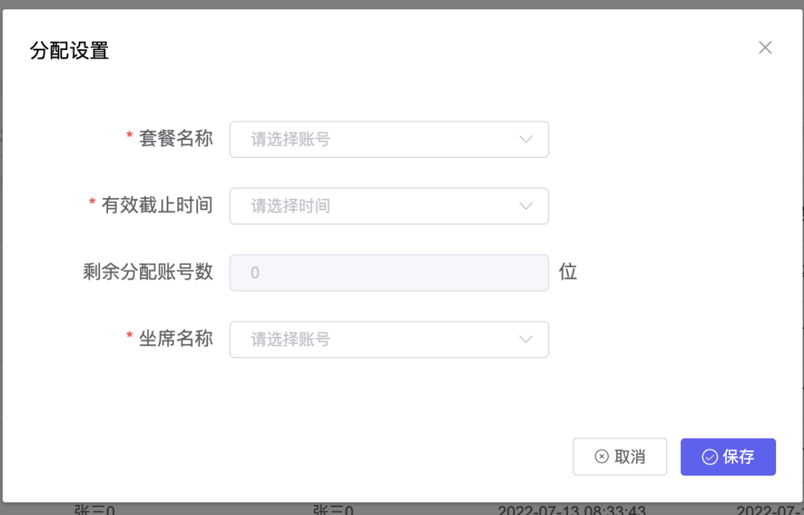
Task: Click the 坐席名称 field label
Action: 176,338
